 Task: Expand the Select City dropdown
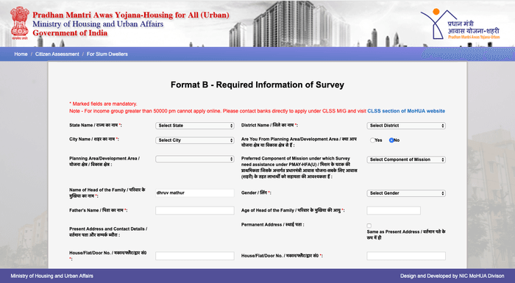pyautogui.click(x=195, y=140)
